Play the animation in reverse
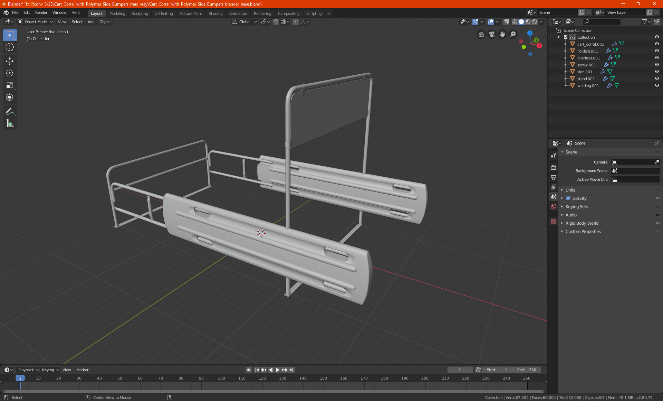Screen dimensions: 663x401 271,370
